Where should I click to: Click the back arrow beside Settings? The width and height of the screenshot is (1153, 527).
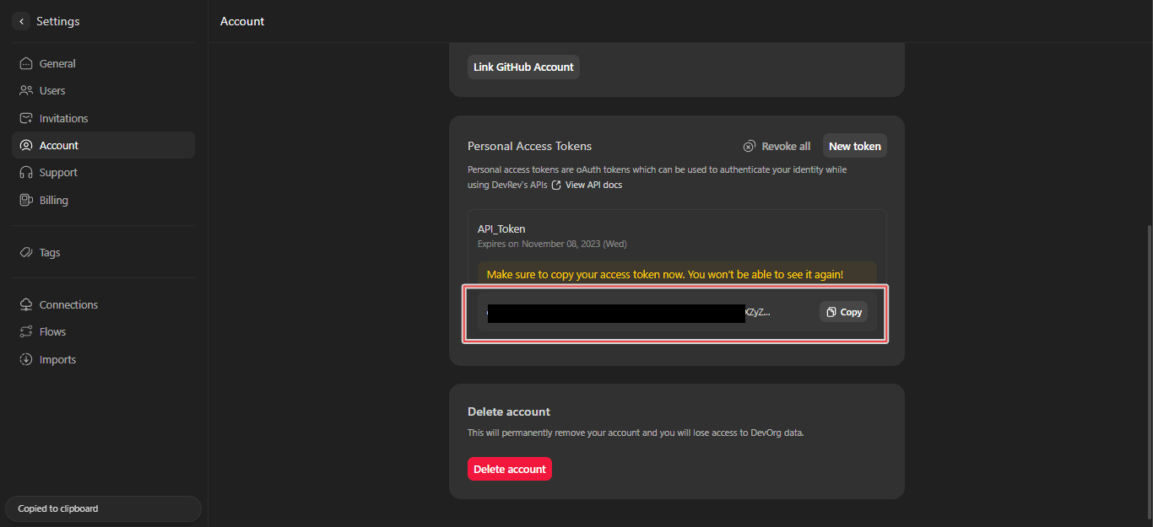[x=22, y=22]
